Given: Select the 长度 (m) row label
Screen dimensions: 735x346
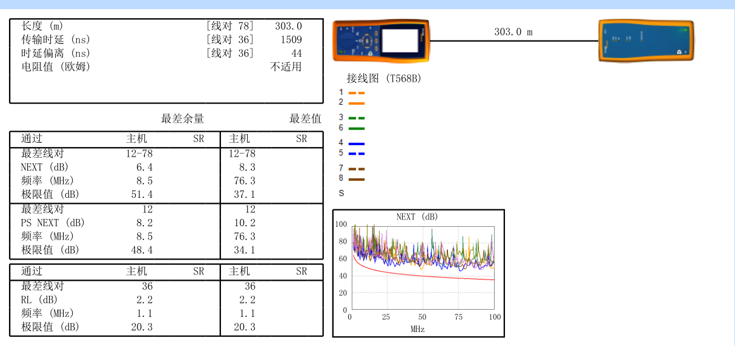Looking at the screenshot, I should pyautogui.click(x=42, y=26).
